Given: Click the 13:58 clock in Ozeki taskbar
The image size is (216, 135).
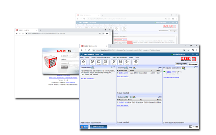Looking at the screenshot, I should (x=196, y=127).
